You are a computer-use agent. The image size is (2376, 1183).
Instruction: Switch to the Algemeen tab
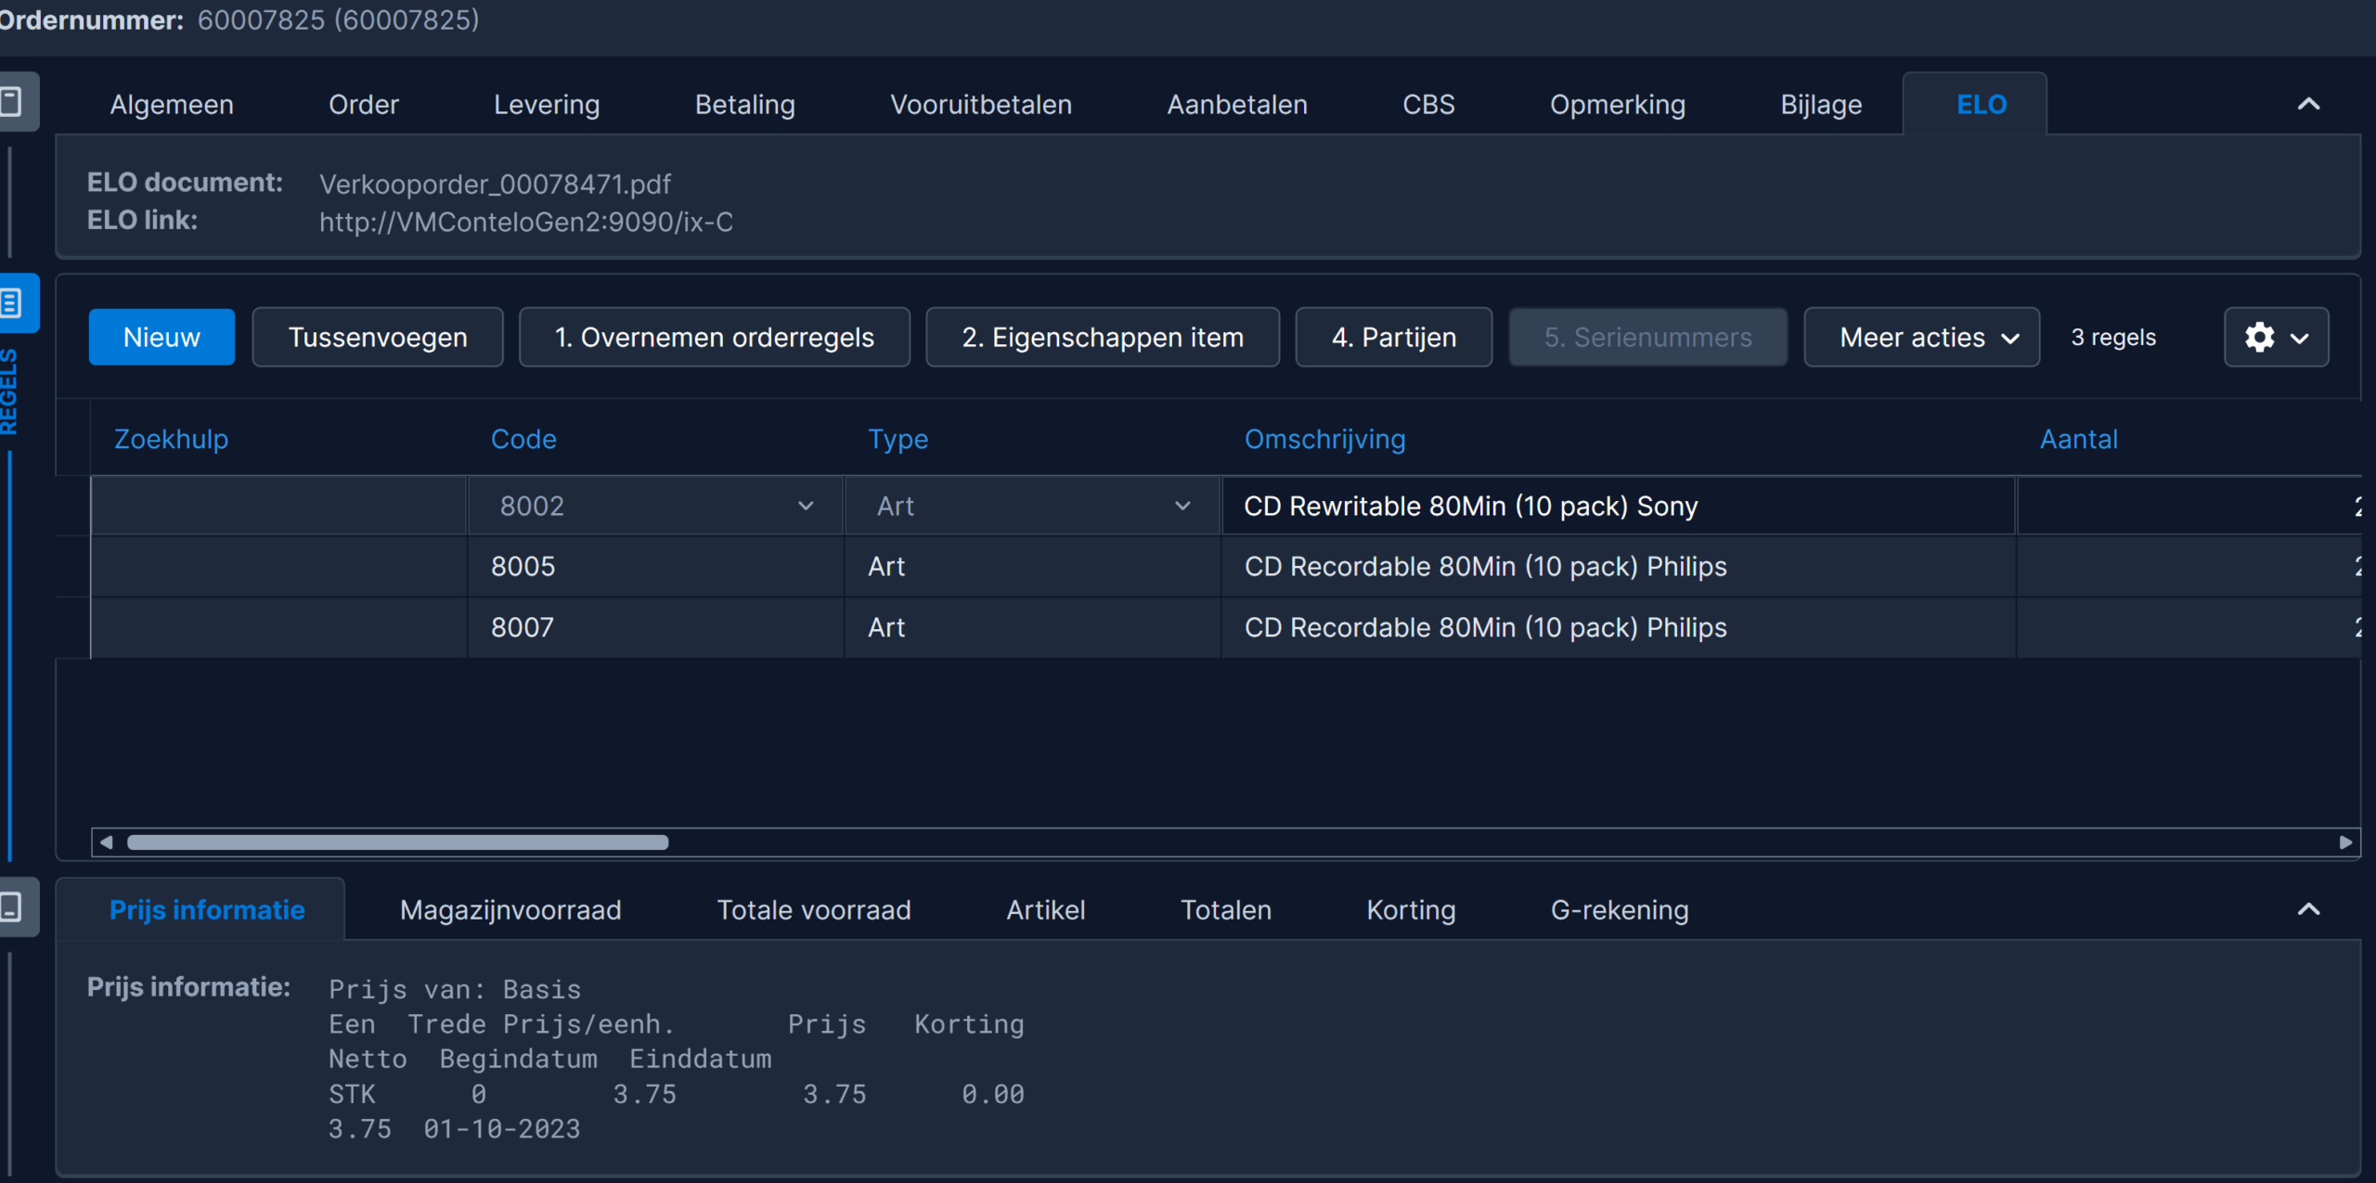(172, 105)
